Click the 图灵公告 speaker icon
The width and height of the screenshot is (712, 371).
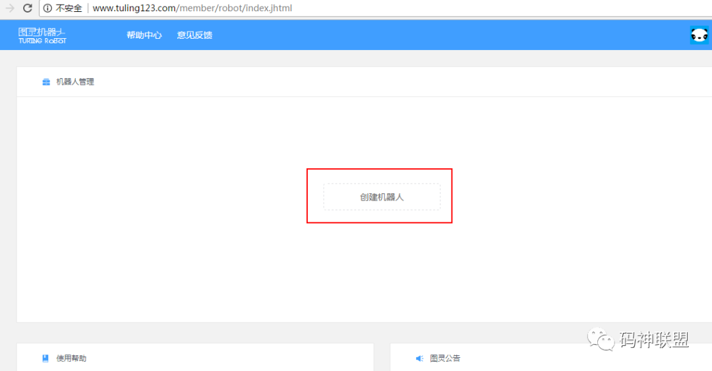click(x=419, y=359)
